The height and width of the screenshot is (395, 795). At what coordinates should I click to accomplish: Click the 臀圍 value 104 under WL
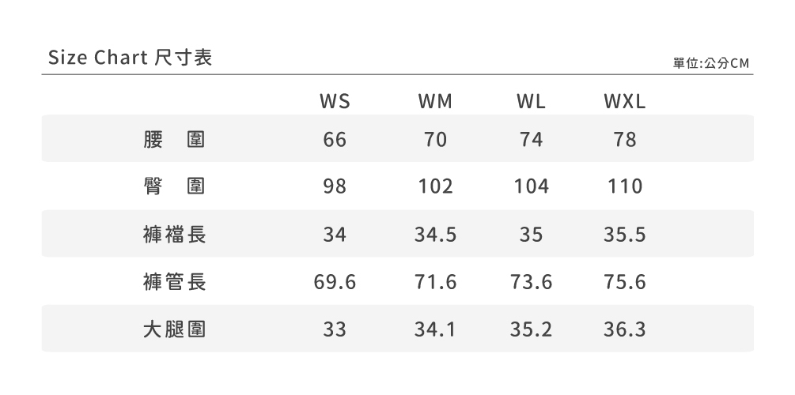pyautogui.click(x=531, y=186)
